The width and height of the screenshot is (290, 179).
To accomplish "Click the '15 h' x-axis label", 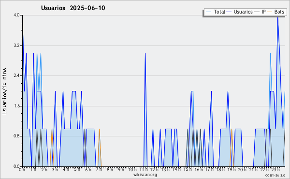I will [188, 170].
